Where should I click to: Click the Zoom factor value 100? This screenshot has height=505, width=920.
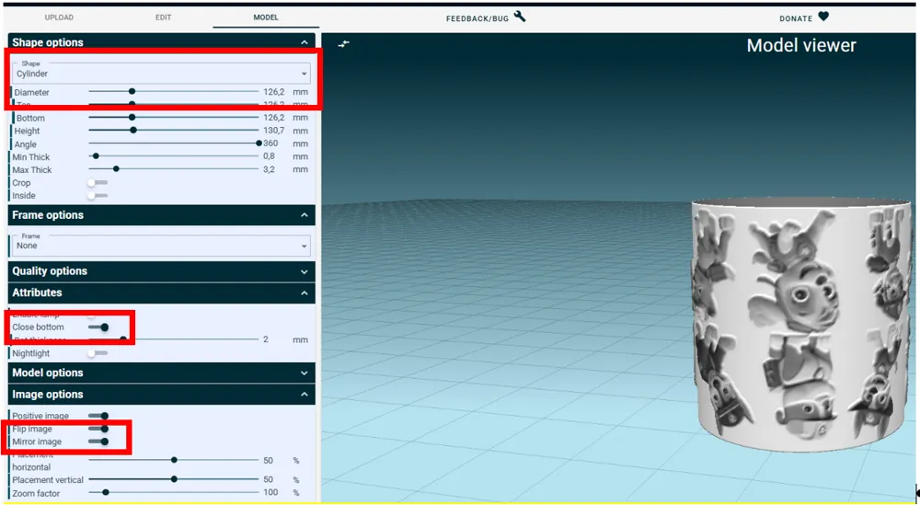pyautogui.click(x=270, y=493)
